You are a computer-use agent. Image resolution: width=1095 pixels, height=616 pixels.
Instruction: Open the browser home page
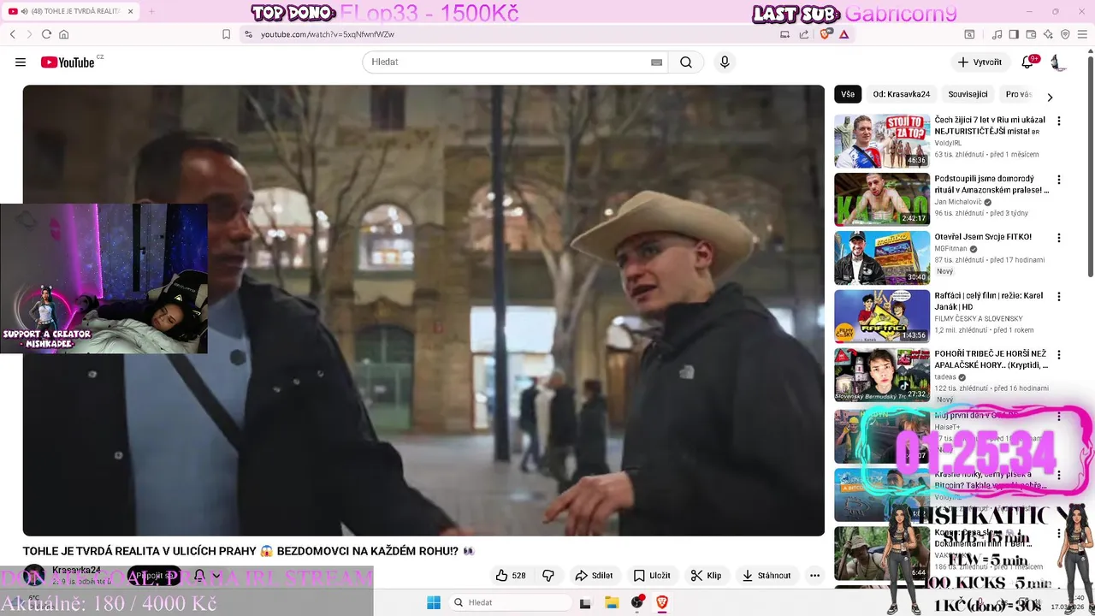[63, 34]
